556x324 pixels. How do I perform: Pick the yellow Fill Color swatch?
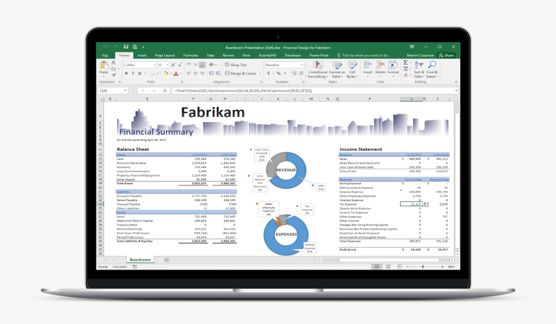[166, 74]
